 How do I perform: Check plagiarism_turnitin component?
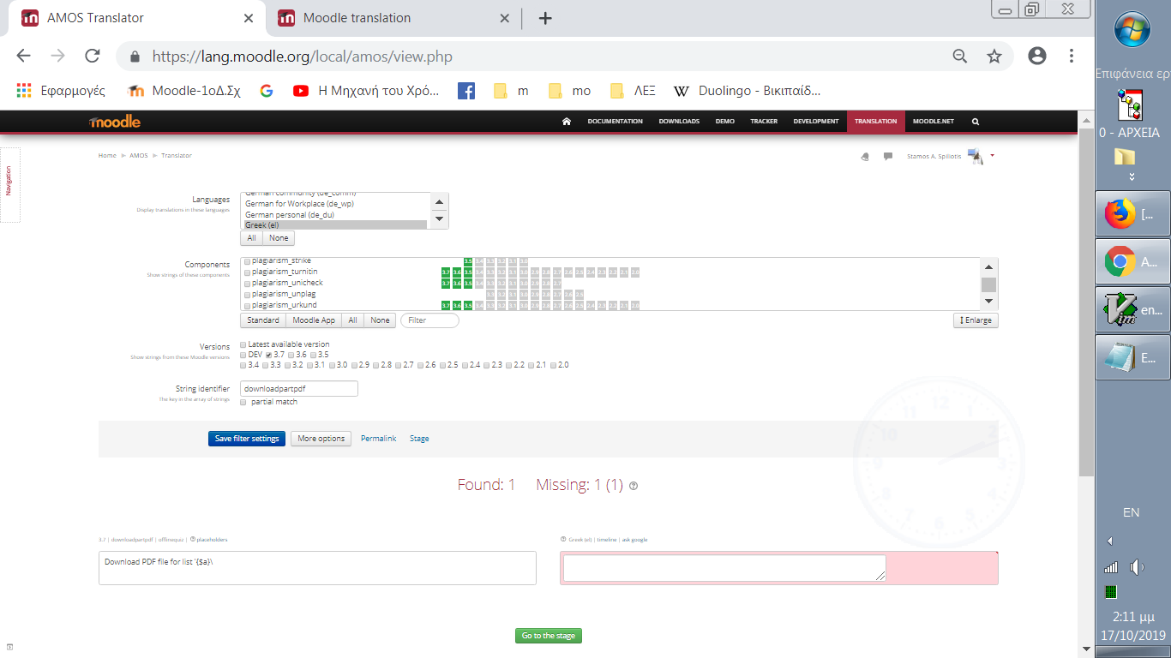248,272
